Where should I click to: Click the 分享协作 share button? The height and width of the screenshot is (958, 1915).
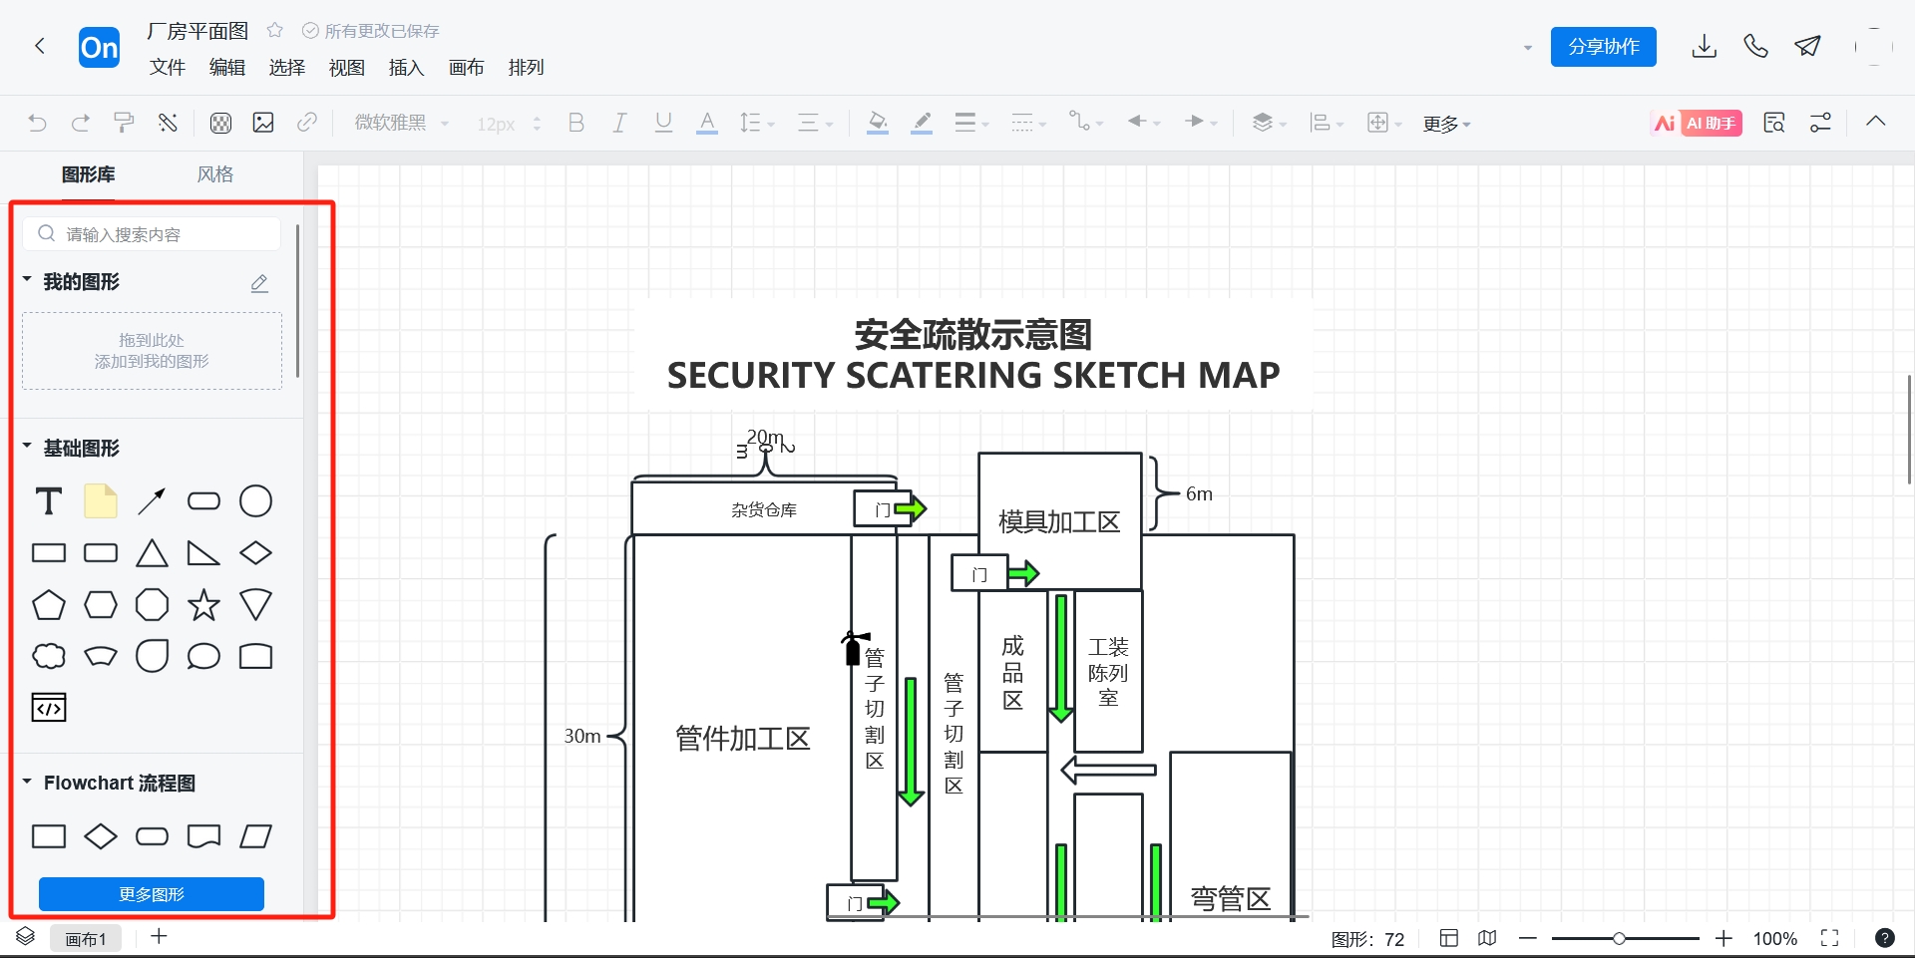[x=1603, y=47]
